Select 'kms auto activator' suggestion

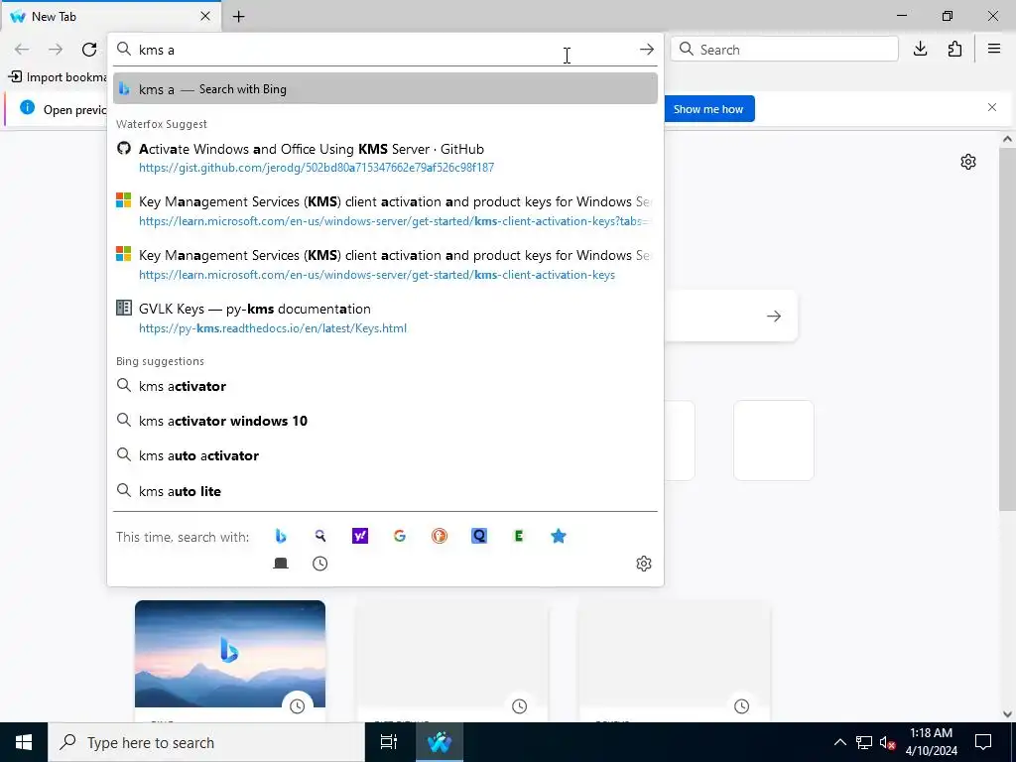click(385, 455)
